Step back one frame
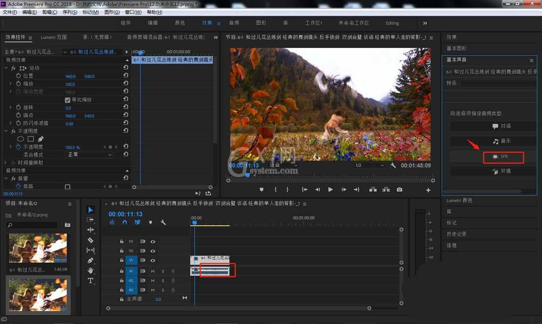This screenshot has height=324, width=542. [x=318, y=190]
